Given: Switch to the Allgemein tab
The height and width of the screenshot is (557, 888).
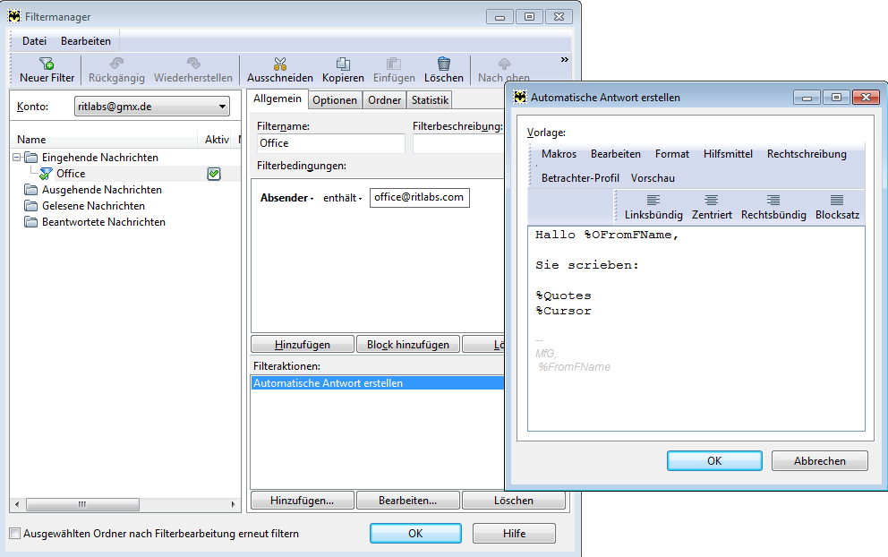Looking at the screenshot, I should point(277,99).
